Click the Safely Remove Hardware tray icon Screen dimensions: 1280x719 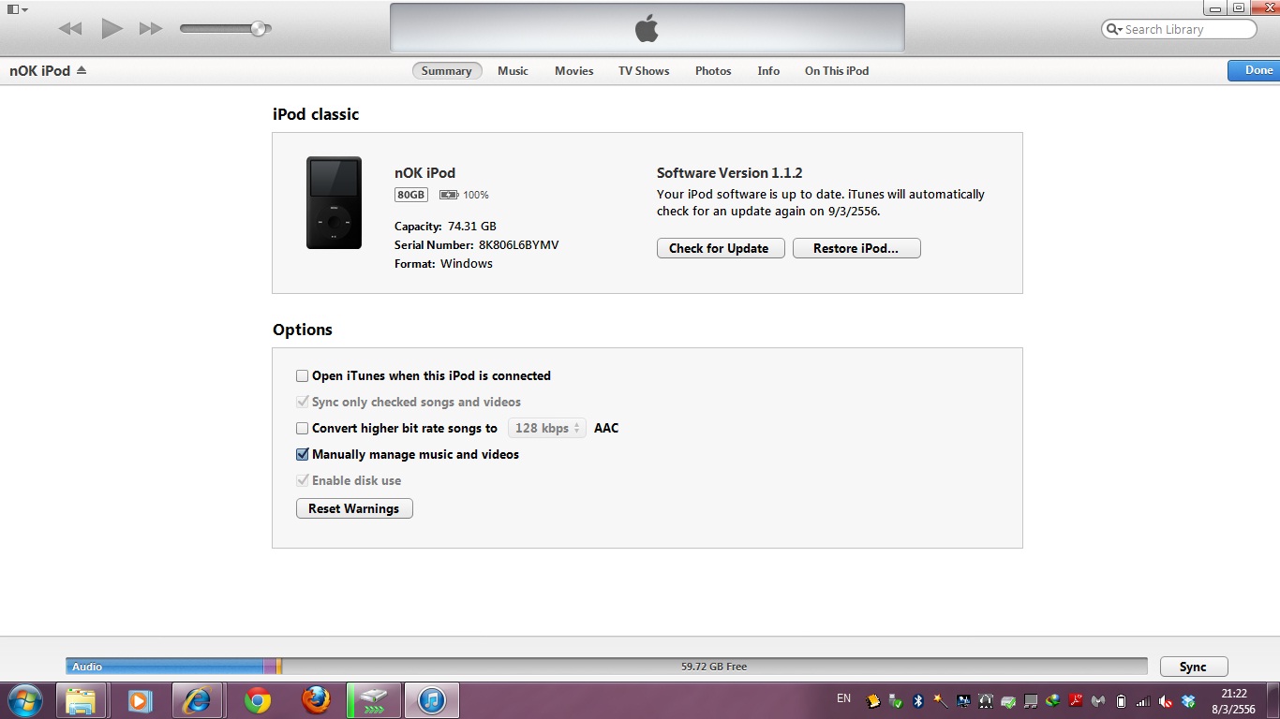click(x=896, y=700)
